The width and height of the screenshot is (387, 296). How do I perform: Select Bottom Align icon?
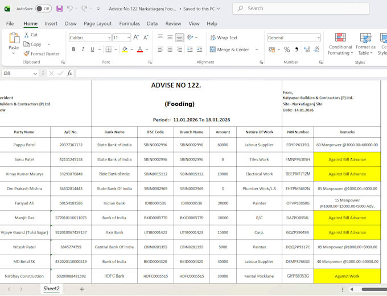[179, 38]
